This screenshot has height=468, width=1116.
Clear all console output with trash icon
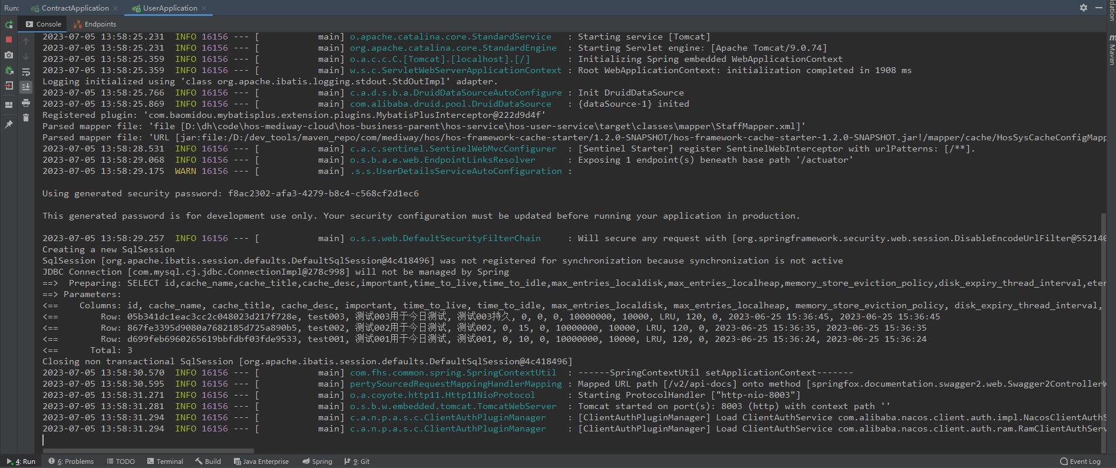tap(26, 118)
